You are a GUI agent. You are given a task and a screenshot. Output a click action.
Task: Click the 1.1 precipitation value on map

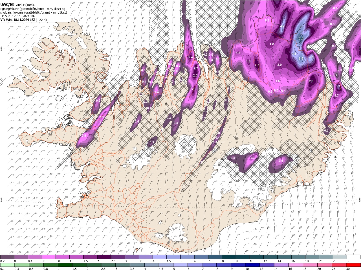102,117
